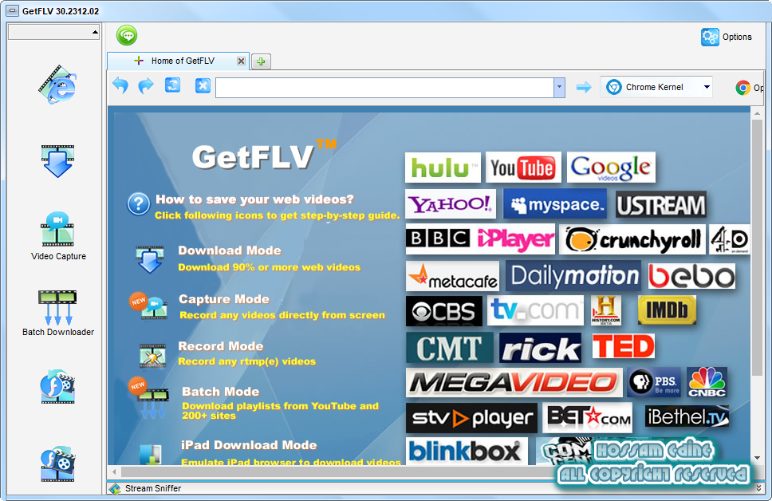Click the horizontal scroll left arrow
The width and height of the screenshot is (772, 501).
point(114,471)
